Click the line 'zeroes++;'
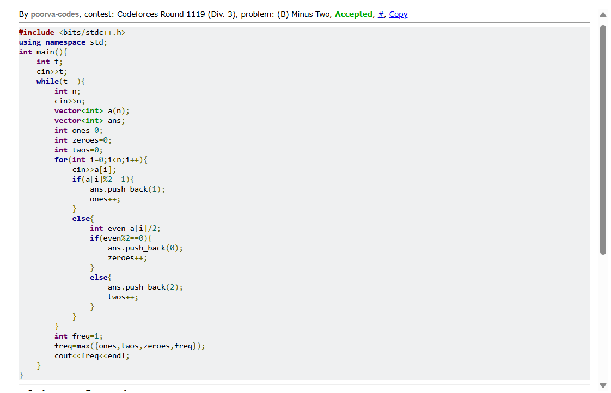This screenshot has width=611, height=393. (127, 258)
